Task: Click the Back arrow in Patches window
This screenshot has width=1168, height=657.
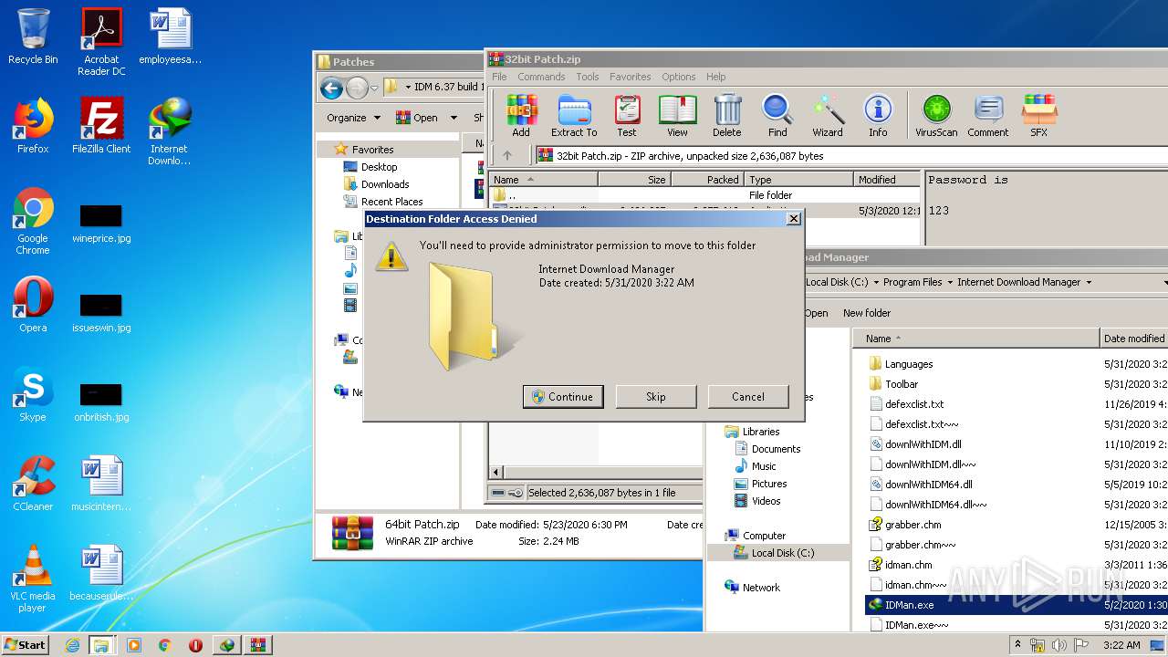Action: [331, 88]
